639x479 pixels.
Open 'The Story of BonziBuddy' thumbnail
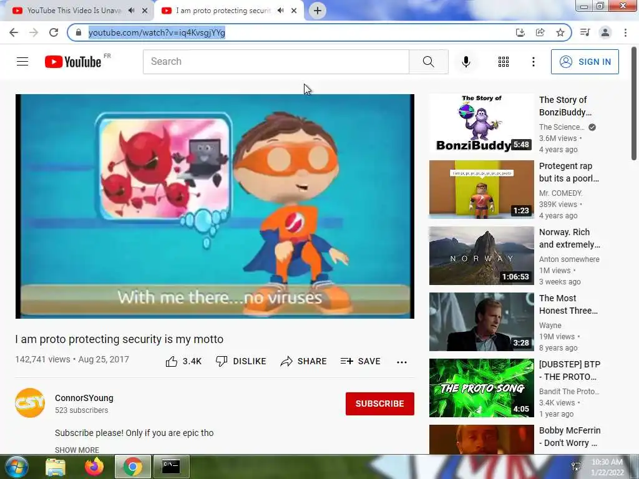coord(481,123)
